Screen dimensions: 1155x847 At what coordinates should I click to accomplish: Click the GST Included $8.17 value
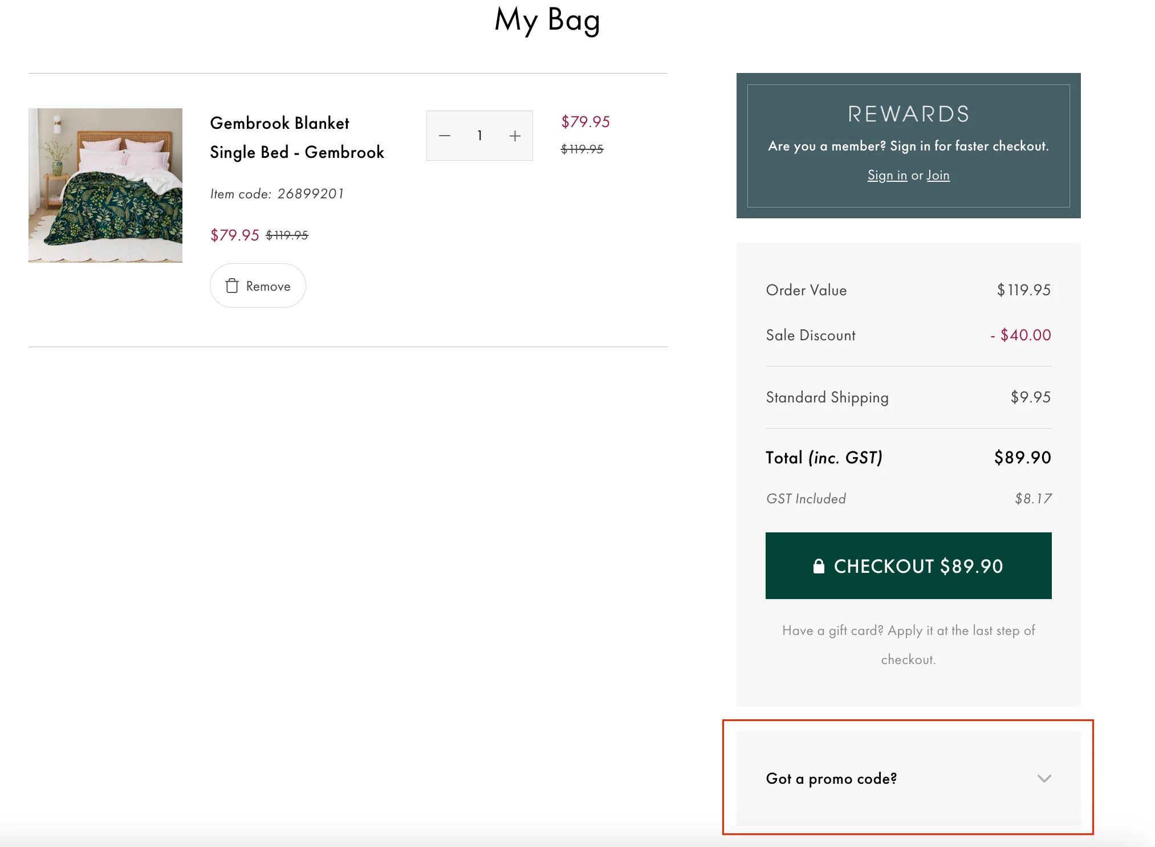(1033, 499)
